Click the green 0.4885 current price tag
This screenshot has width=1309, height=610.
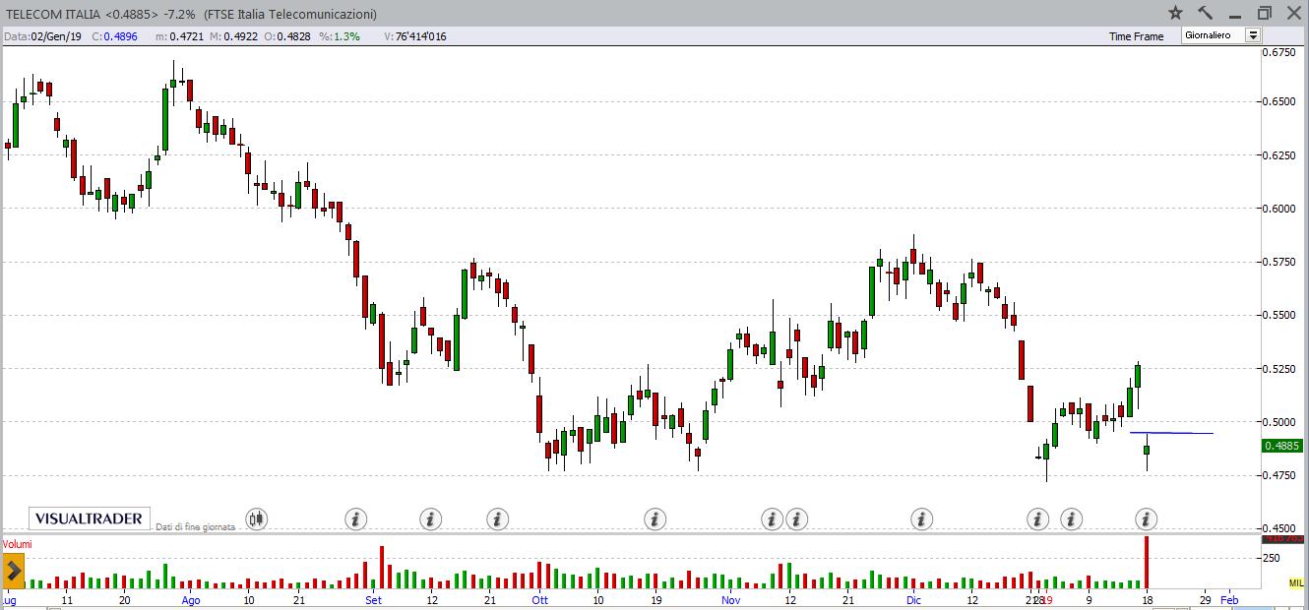(x=1282, y=446)
